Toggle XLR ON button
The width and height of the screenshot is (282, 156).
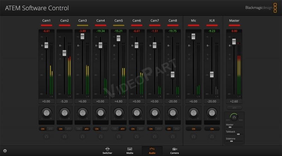tap(212, 129)
